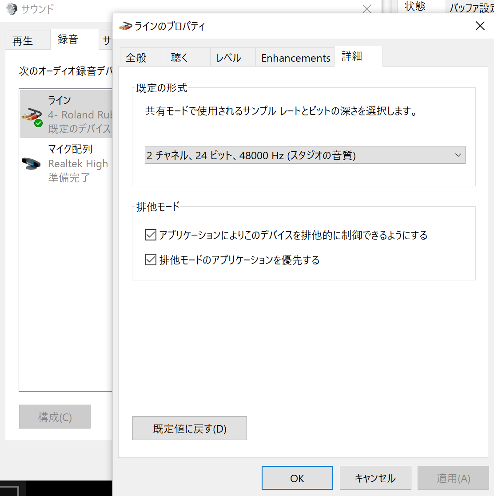Click green checkmark badge on ライン device
Viewport: 494px width, 496px height.
[x=38, y=123]
